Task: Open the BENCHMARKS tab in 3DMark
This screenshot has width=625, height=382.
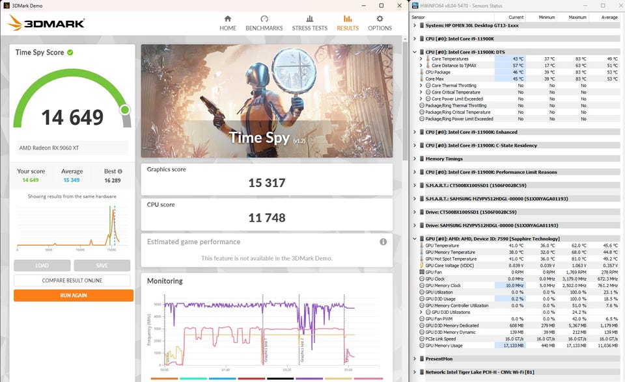Action: [x=264, y=23]
